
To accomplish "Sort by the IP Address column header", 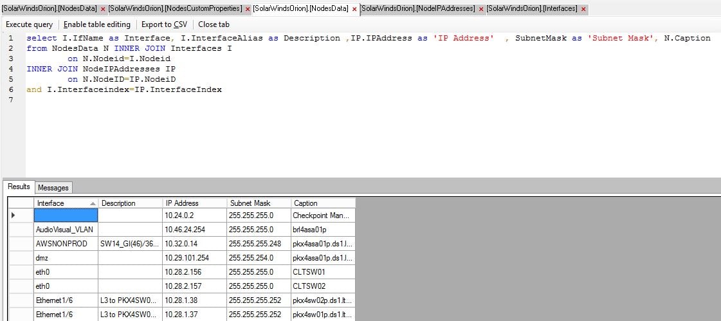I will [x=194, y=203].
